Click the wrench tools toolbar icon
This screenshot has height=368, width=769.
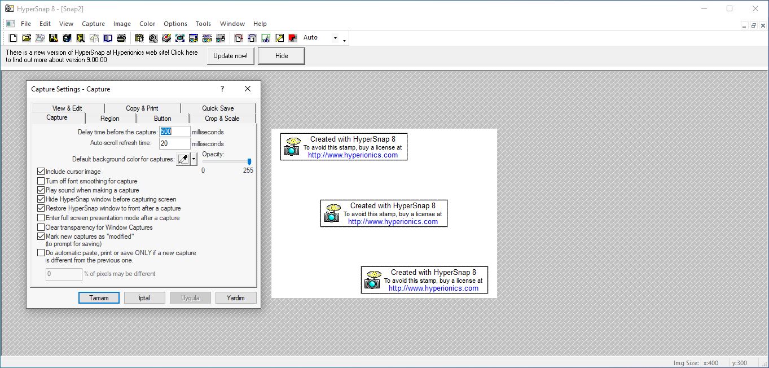tap(153, 38)
